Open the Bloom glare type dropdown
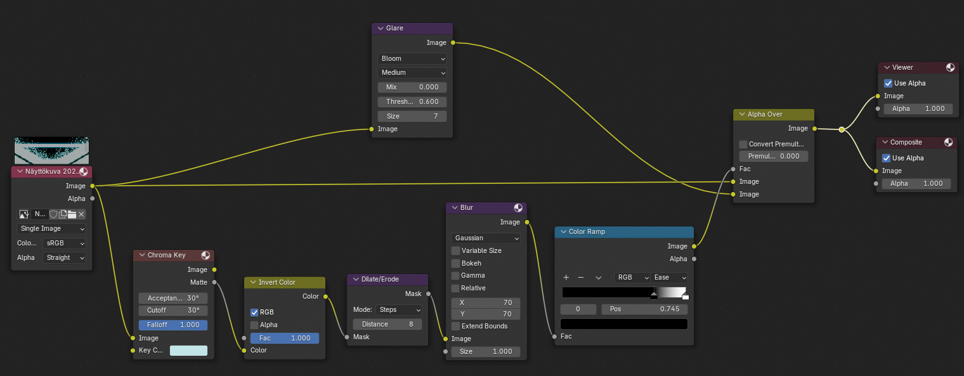964x376 pixels. point(412,58)
